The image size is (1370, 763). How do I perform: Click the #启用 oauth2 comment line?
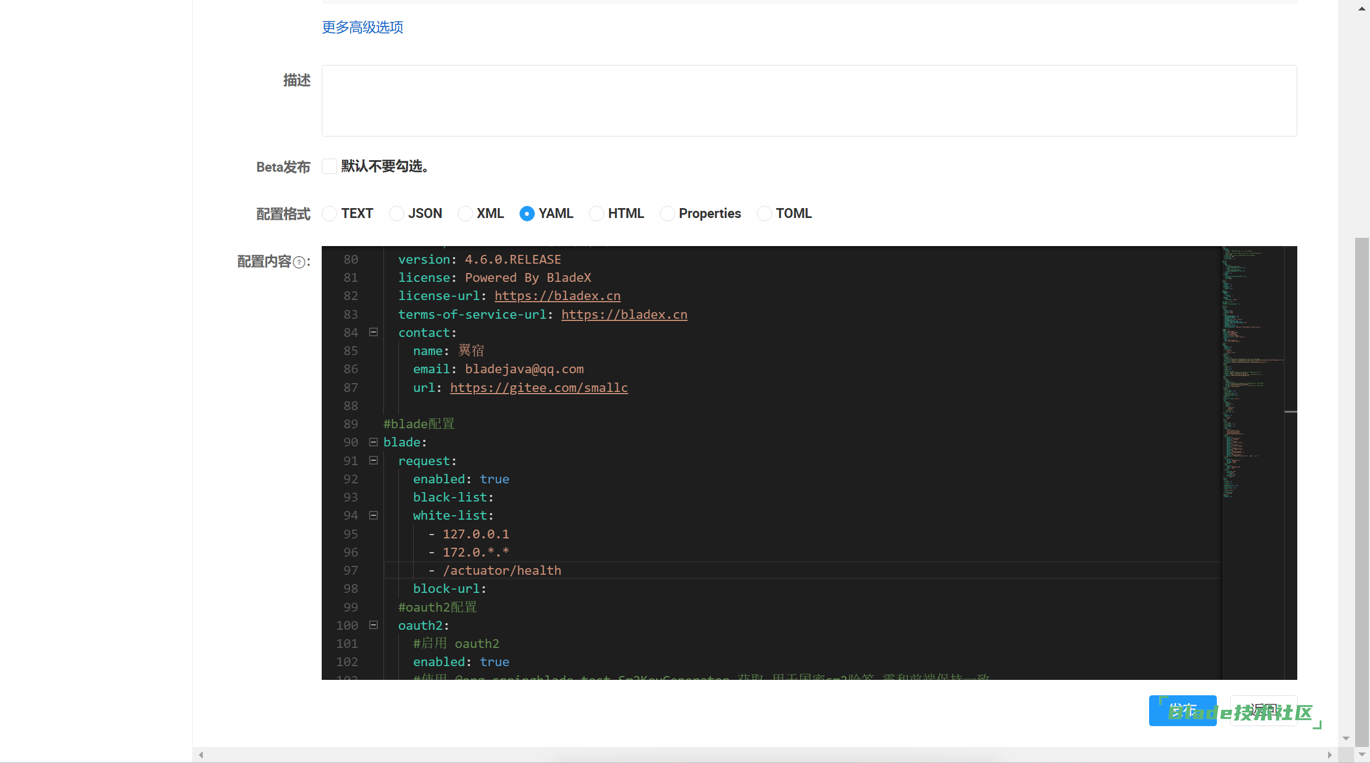tap(456, 644)
